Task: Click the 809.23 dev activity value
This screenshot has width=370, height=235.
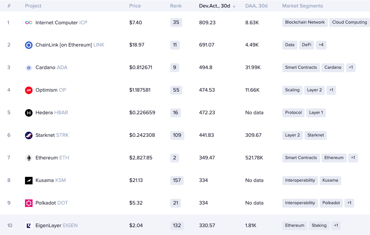Action: coord(207,23)
